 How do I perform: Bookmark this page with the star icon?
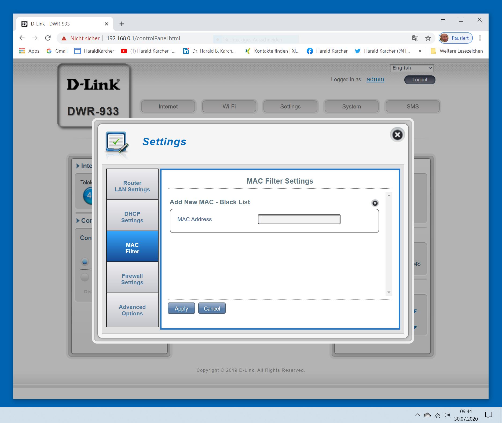click(x=428, y=38)
